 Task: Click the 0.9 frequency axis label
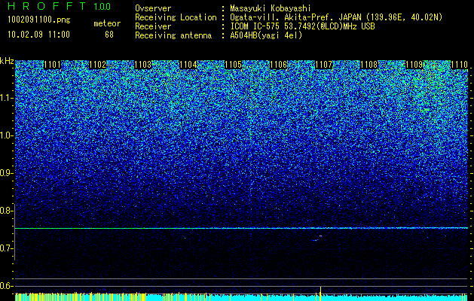pos(7,173)
